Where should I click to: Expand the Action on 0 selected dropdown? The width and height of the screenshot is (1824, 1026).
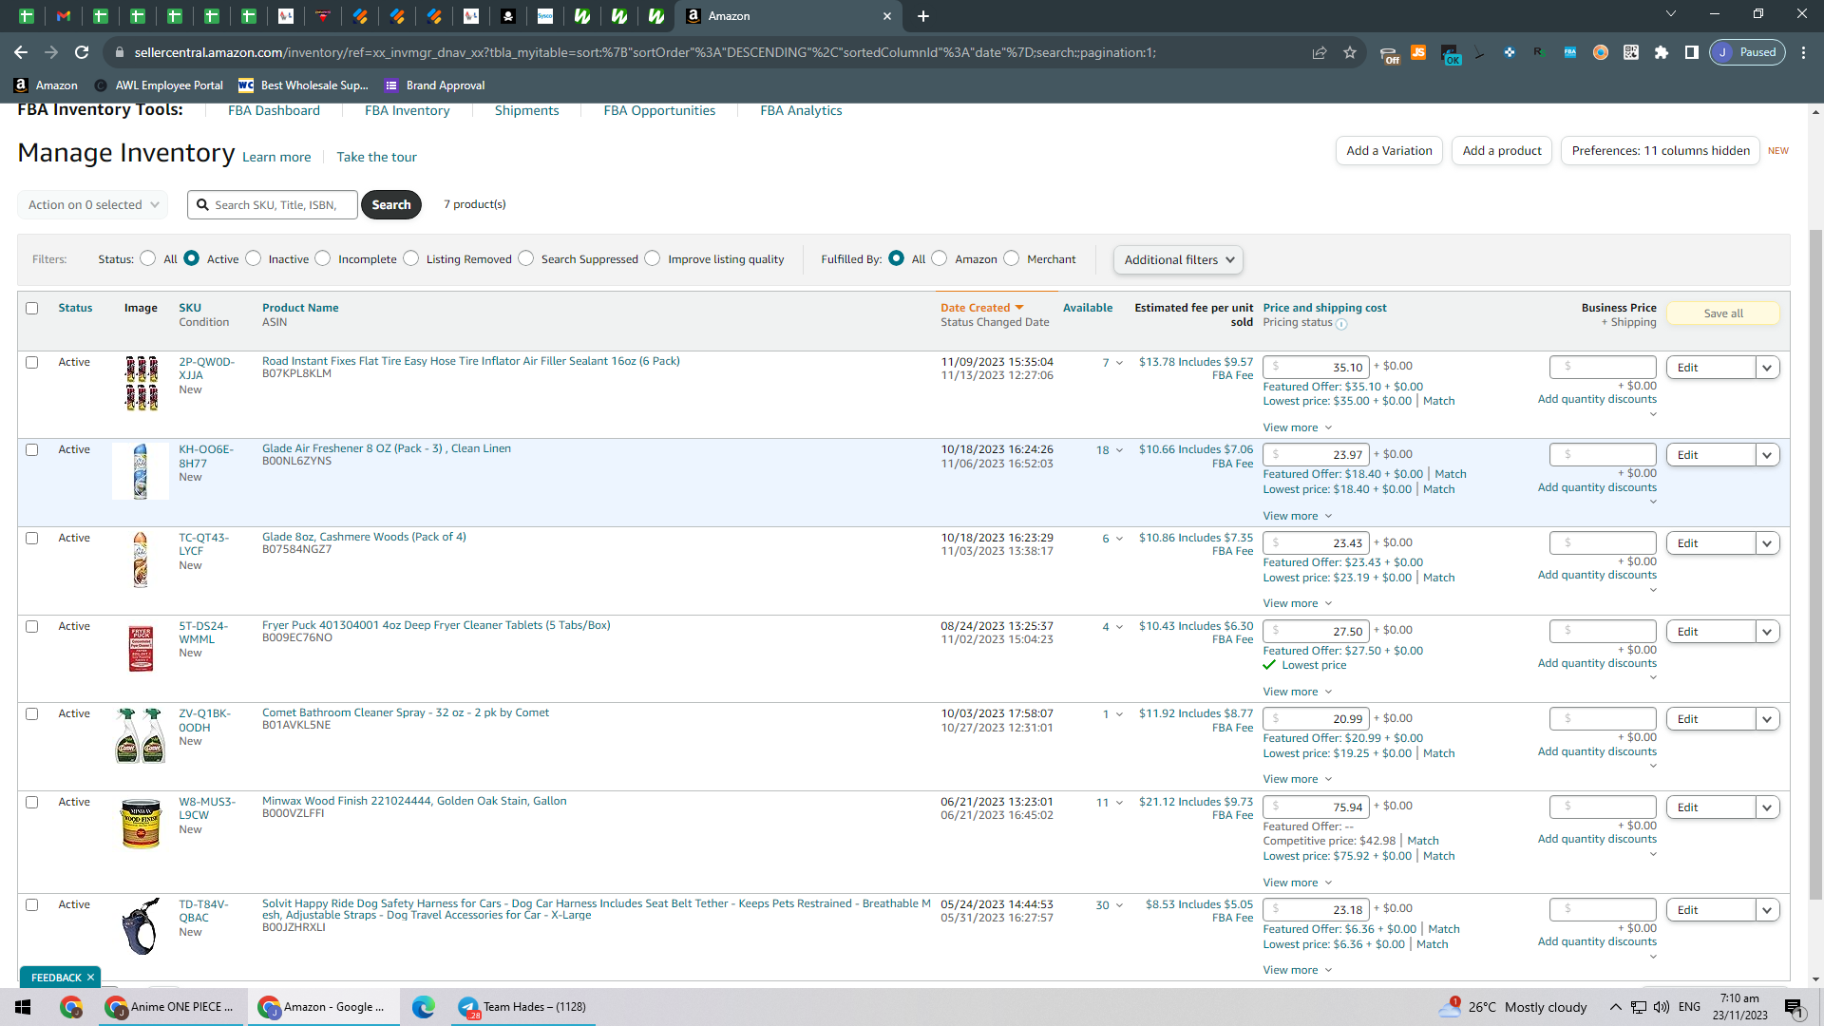coord(92,204)
